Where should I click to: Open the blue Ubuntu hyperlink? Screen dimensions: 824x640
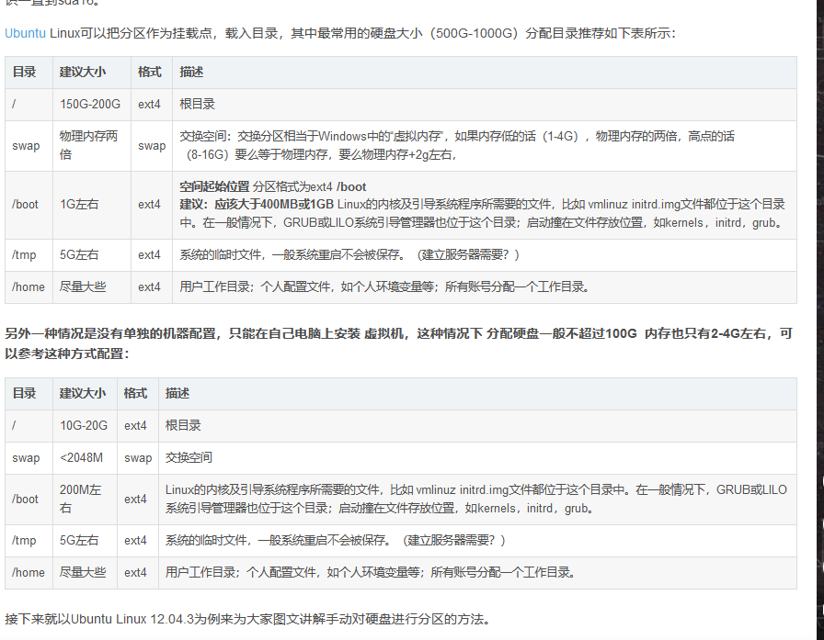coord(25,33)
